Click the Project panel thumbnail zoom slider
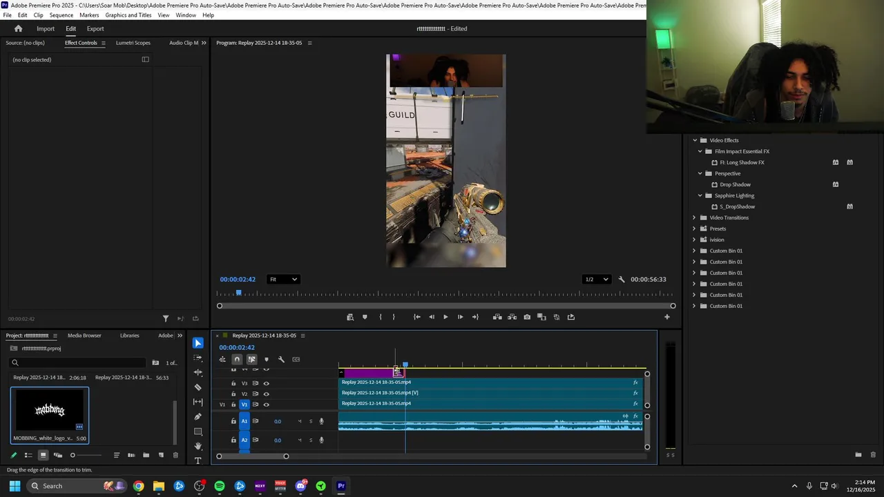This screenshot has height=497, width=884. 87,455
